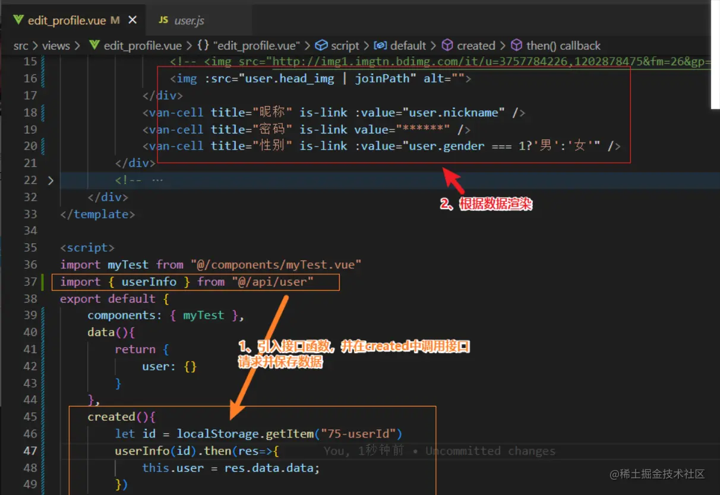Viewport: 720px width, 495px height.
Task: Click the Vue icon in the breadcrumb
Action: click(x=94, y=46)
